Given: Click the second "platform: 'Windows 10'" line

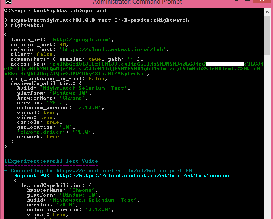Looking at the screenshot, I should click(x=64, y=196).
